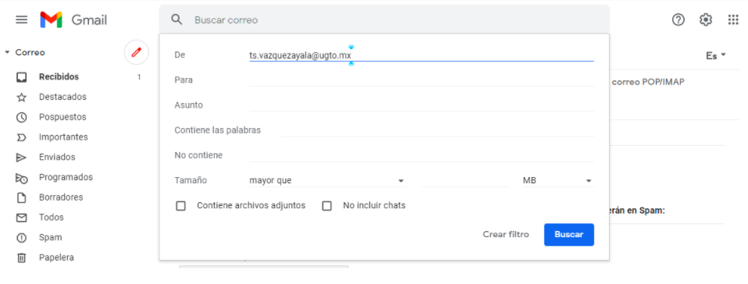Screen dimensions: 748x284
Task: Open Settings gear icon
Action: pos(706,20)
